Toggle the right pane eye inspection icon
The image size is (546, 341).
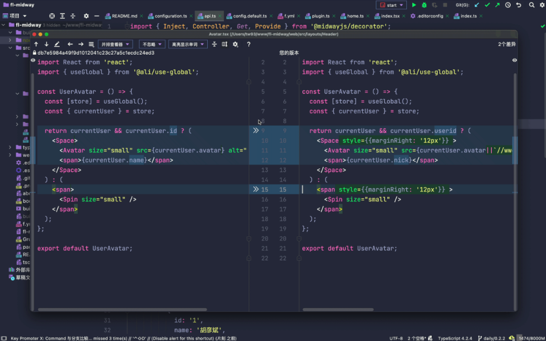(515, 60)
